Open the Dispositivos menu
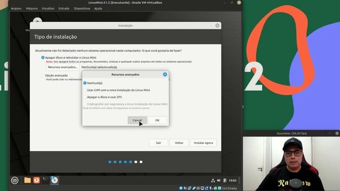Screen dimensions: 340x191 (x=82, y=8)
